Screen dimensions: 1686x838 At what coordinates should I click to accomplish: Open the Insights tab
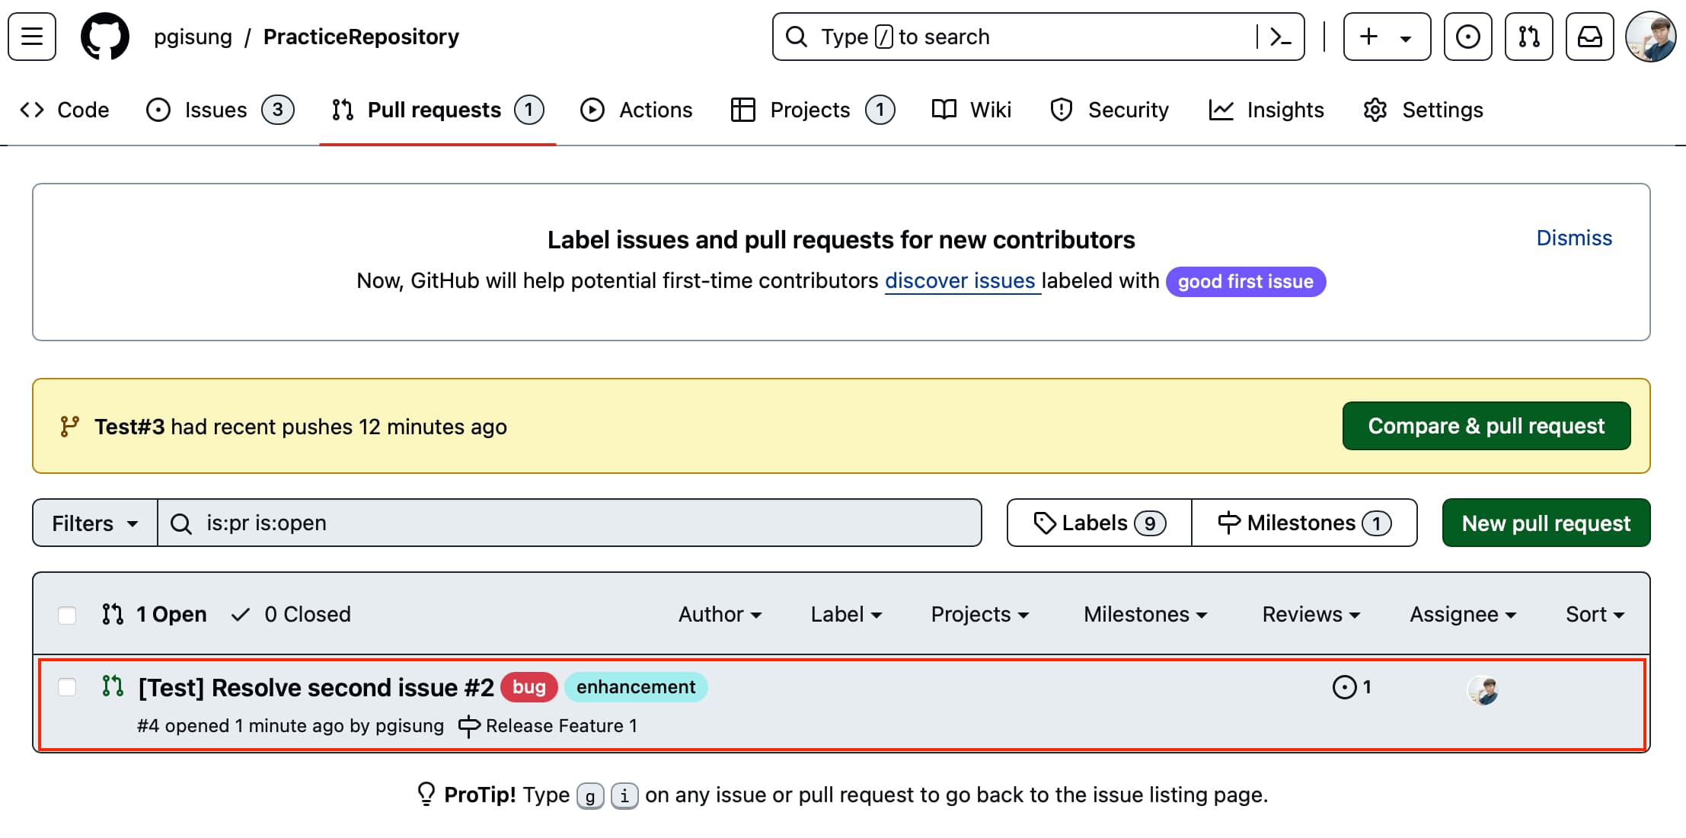(1266, 110)
